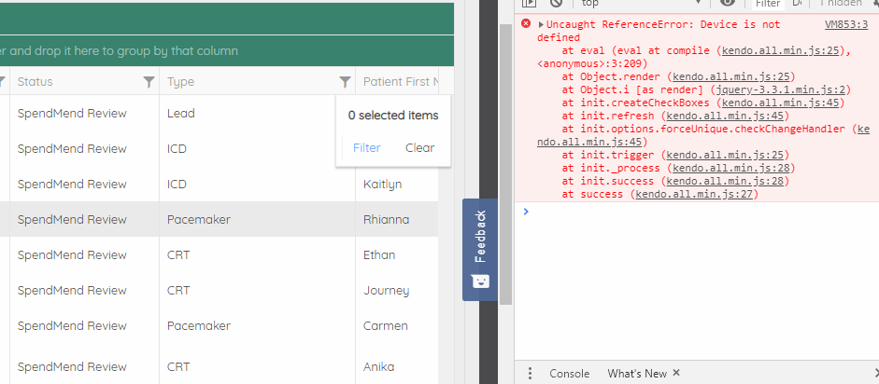Expand the Uncaught ReferenceError stack trace
Screen dimensions: 879x384
point(541,24)
